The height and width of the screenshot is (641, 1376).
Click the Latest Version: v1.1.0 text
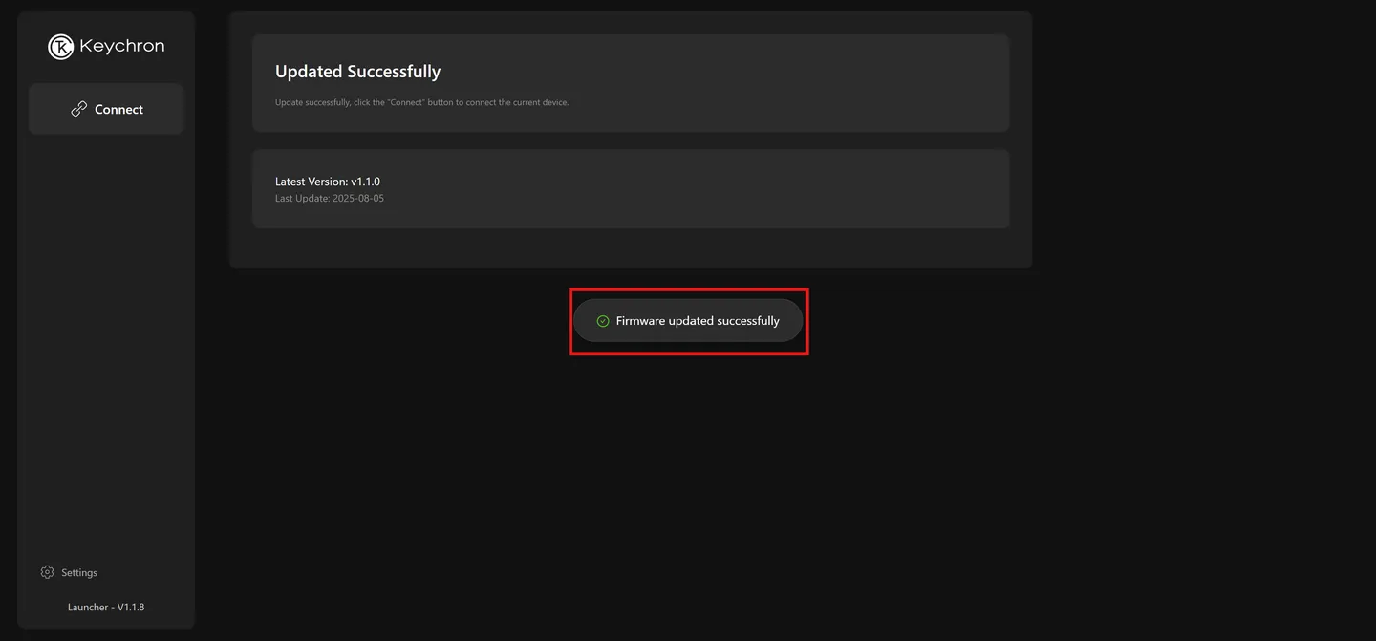pos(328,182)
